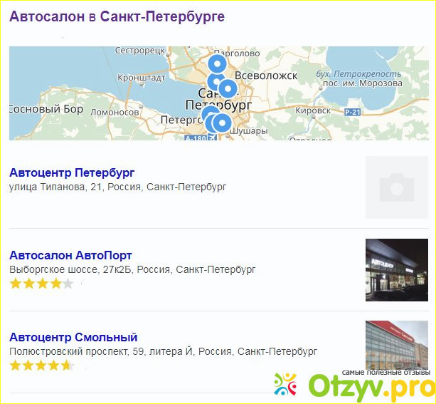Click the P-21 road badge on map

point(353,113)
